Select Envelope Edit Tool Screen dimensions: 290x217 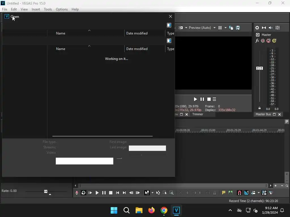158,193
